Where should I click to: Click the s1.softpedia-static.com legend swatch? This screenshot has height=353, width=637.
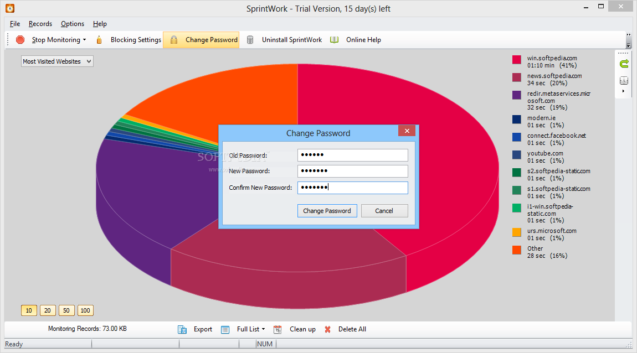pyautogui.click(x=517, y=190)
